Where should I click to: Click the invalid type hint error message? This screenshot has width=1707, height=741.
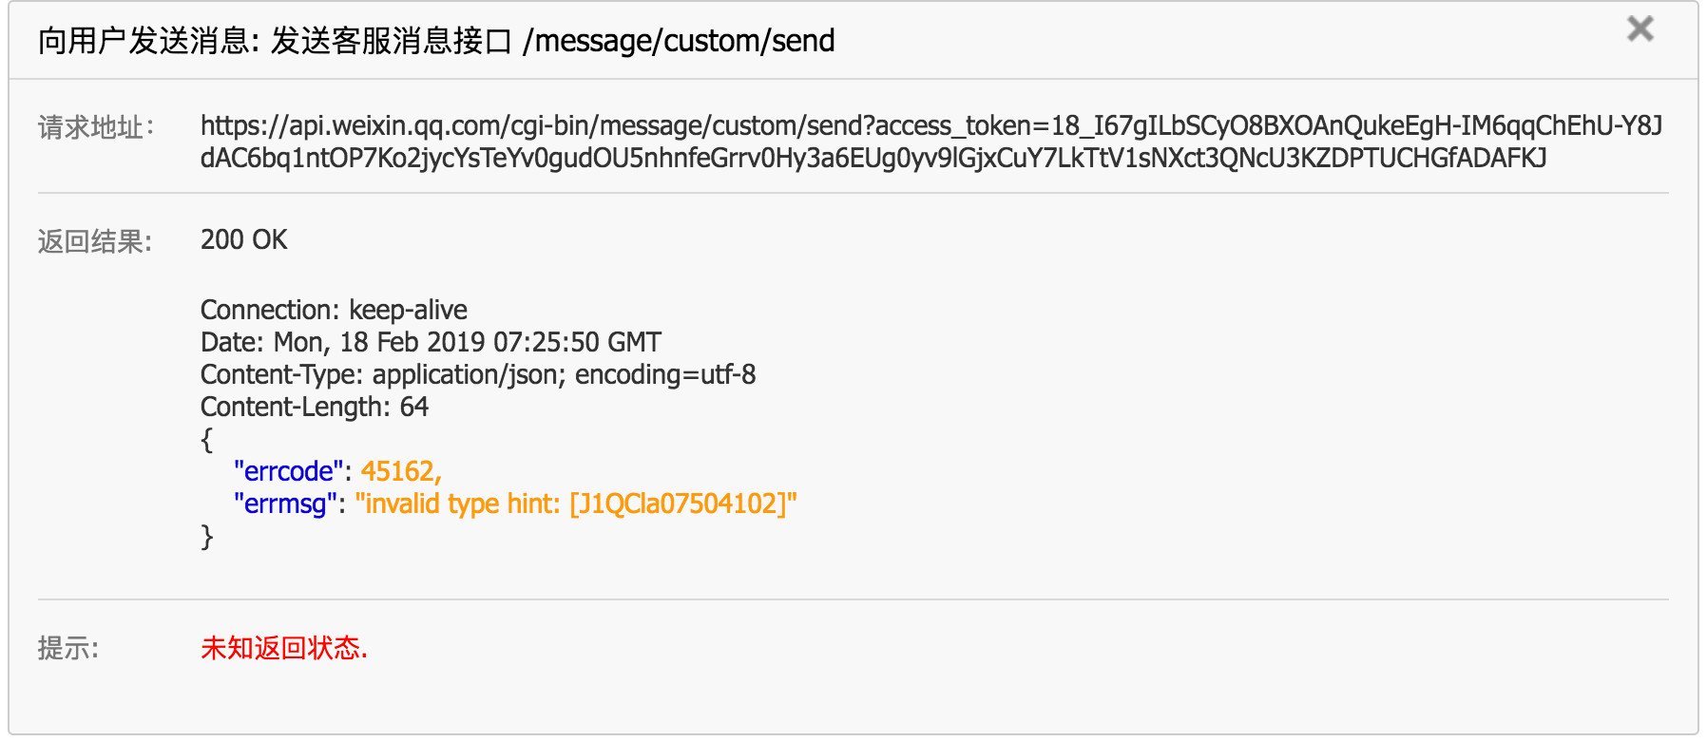[576, 503]
